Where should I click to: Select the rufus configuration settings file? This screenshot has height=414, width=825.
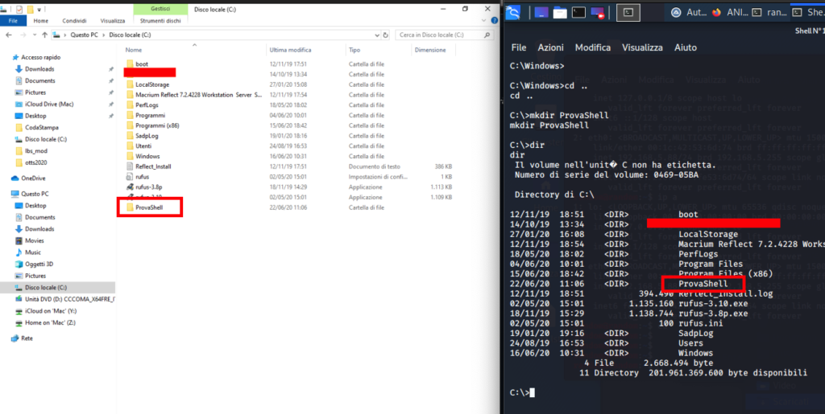click(x=142, y=177)
